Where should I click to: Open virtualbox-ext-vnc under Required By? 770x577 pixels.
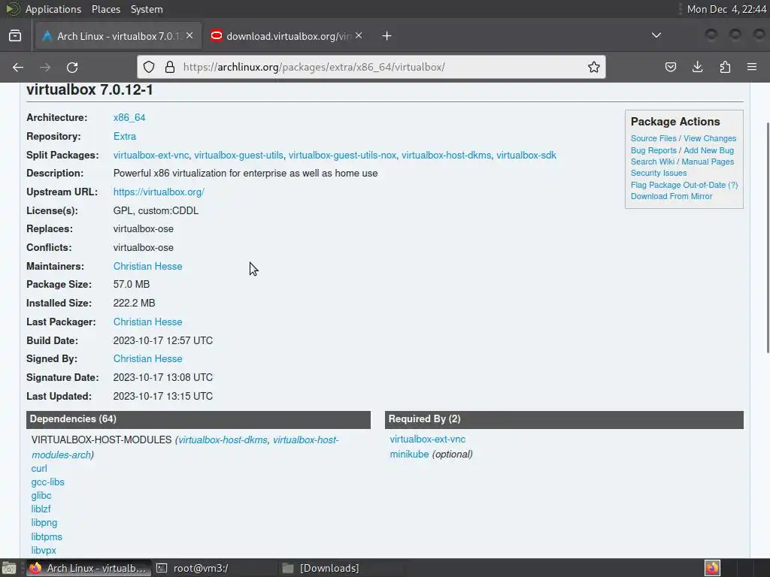(x=428, y=439)
